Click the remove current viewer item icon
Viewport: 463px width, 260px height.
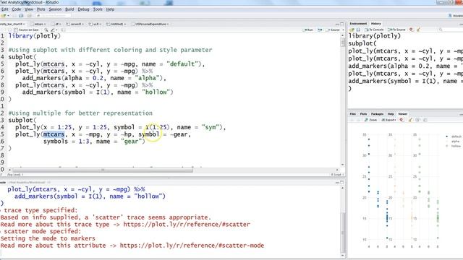pos(402,120)
